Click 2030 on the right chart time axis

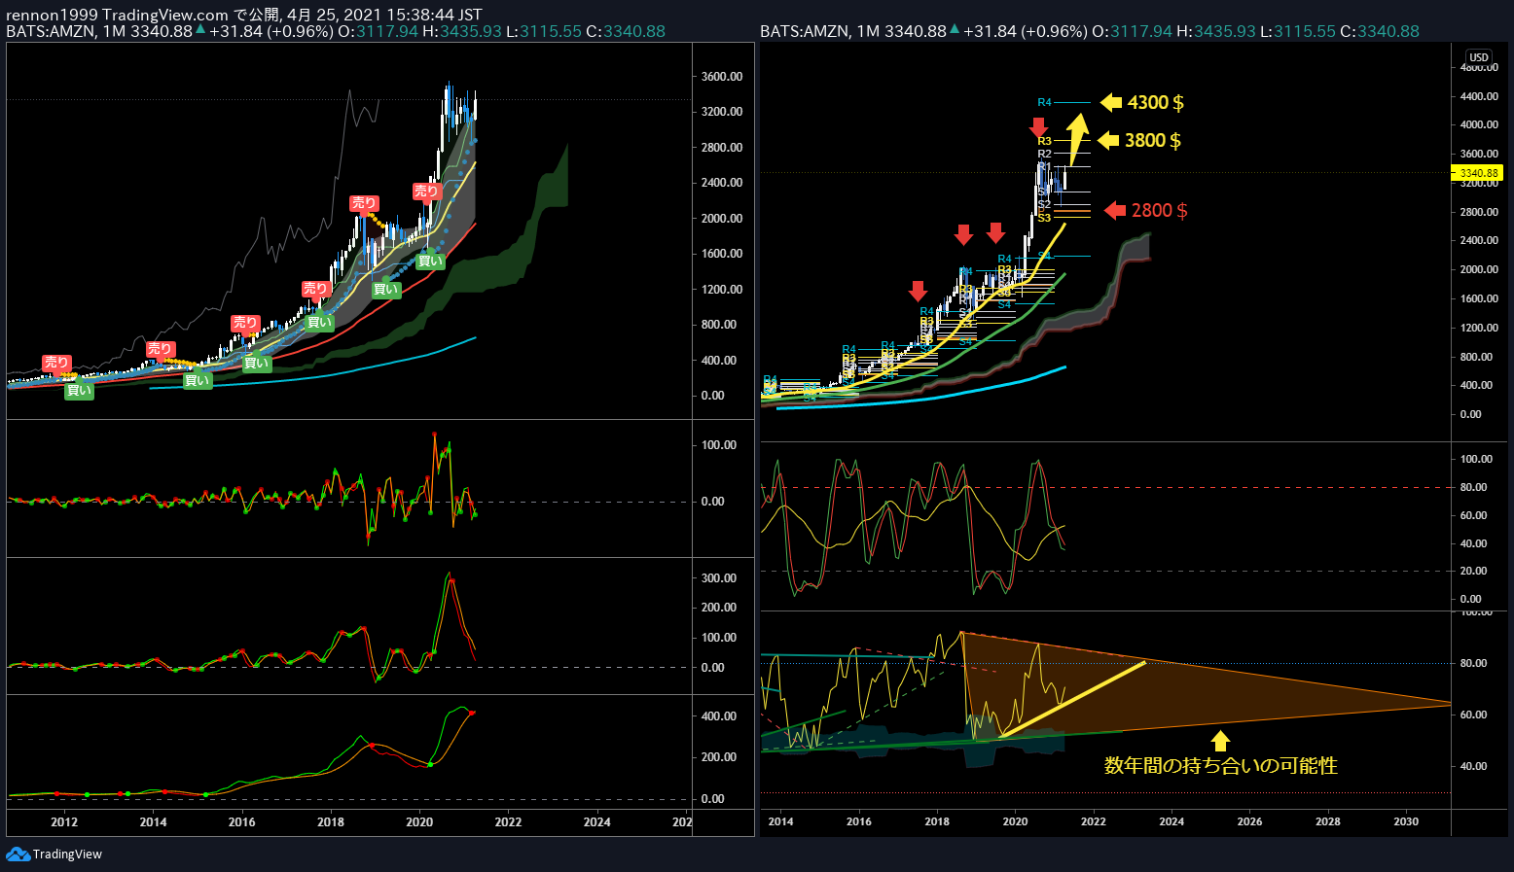(1406, 821)
